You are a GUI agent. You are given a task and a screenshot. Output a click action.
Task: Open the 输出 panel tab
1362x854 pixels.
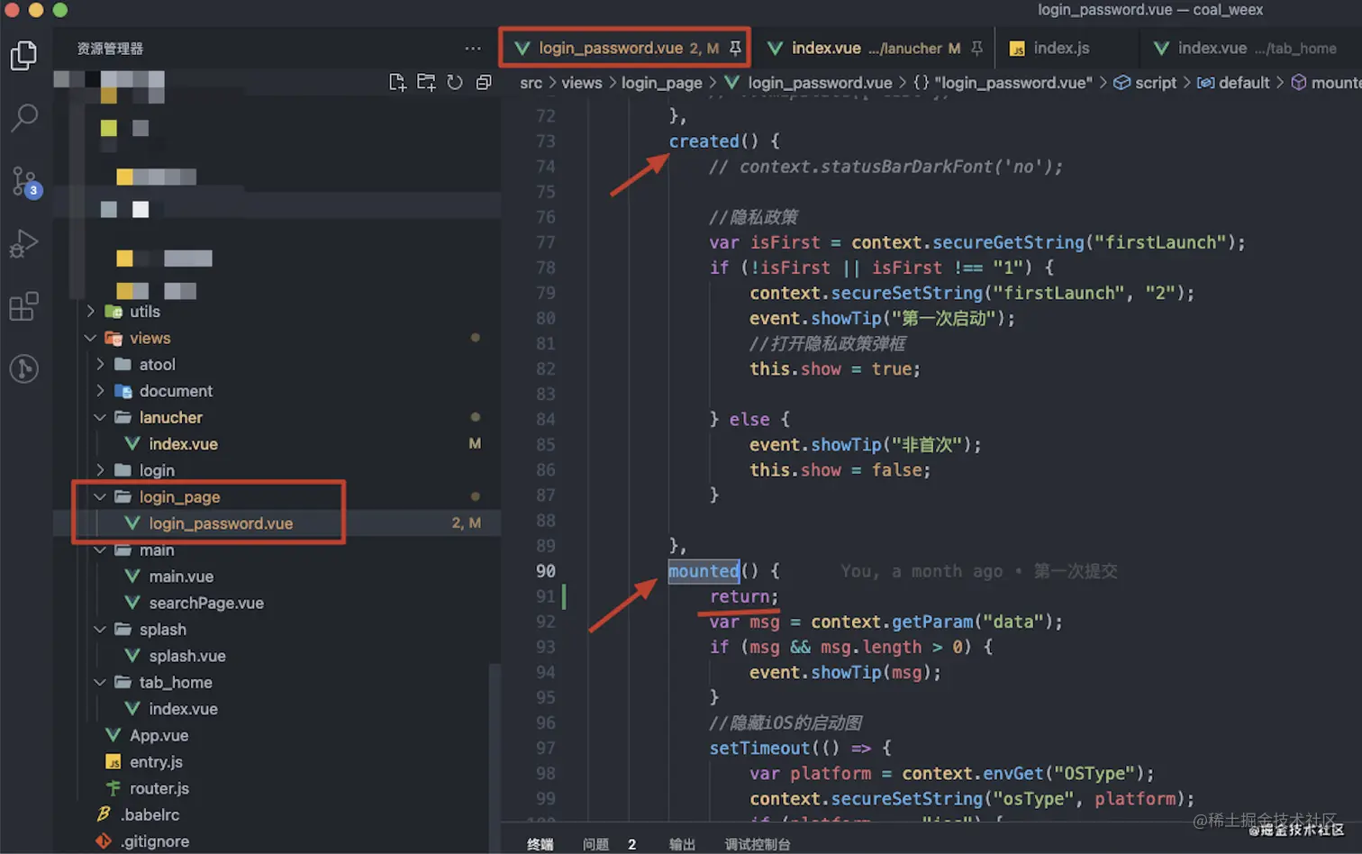682,844
